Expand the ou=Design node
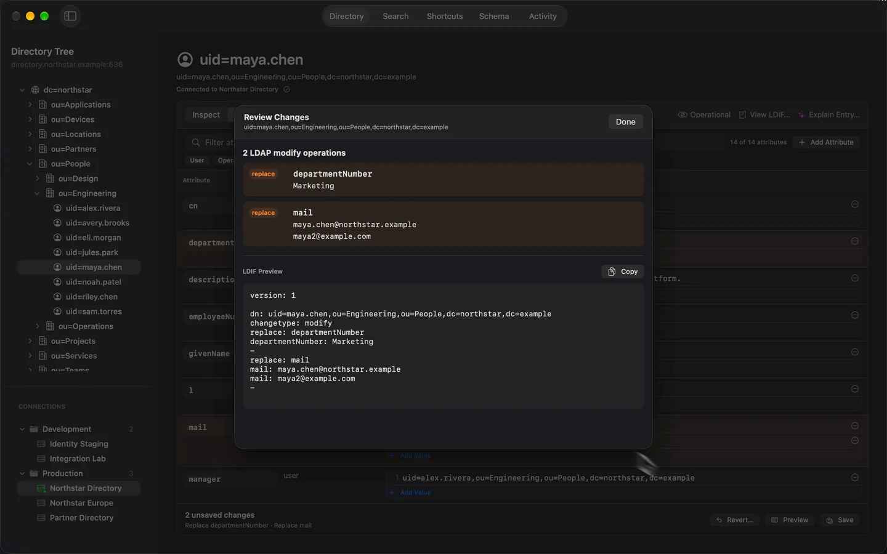Image resolution: width=887 pixels, height=554 pixels. 37,179
